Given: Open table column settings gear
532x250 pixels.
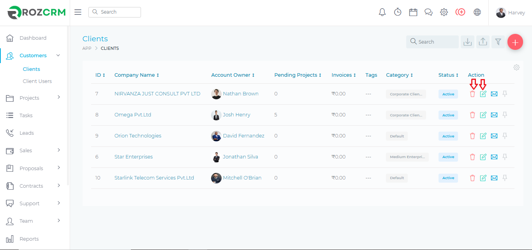Looking at the screenshot, I should coord(516,67).
